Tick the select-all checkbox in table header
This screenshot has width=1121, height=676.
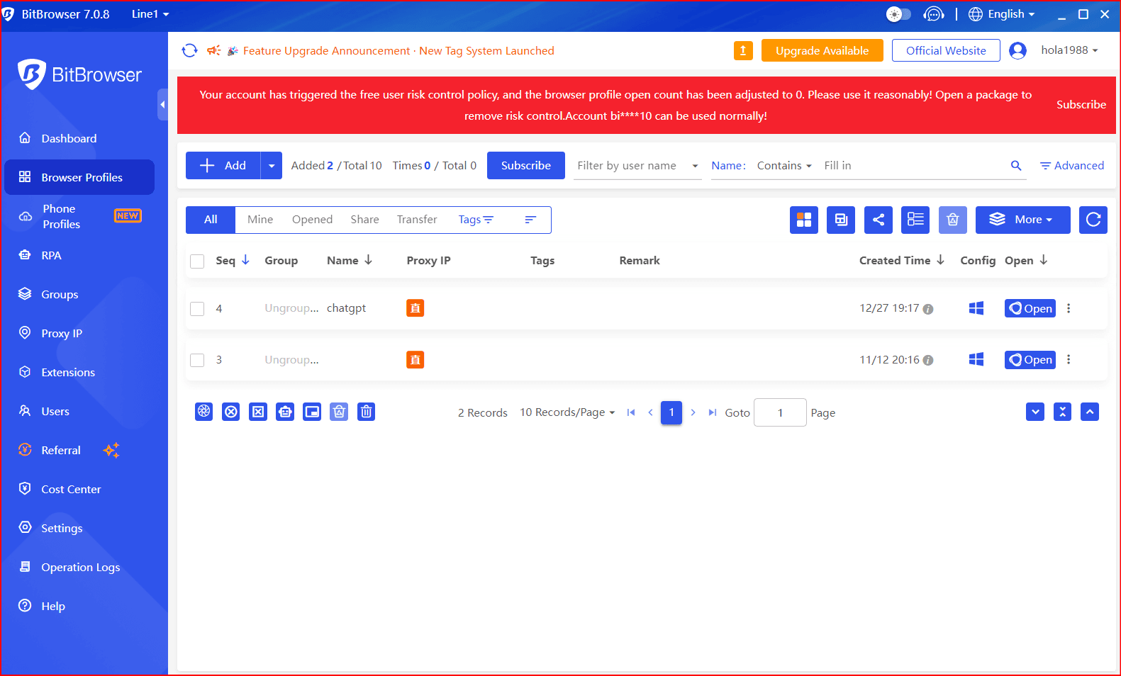click(x=197, y=261)
